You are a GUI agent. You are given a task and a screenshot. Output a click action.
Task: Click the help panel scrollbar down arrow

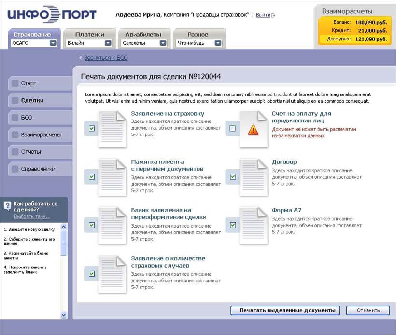tap(64, 314)
